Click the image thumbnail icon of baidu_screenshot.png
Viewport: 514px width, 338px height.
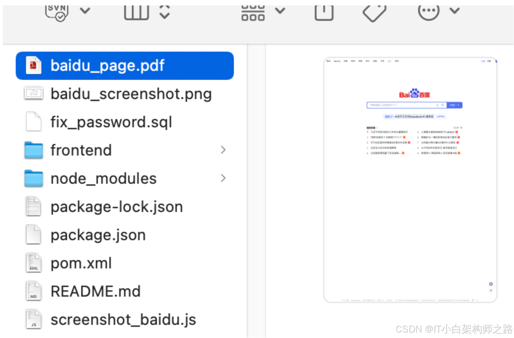pos(34,94)
